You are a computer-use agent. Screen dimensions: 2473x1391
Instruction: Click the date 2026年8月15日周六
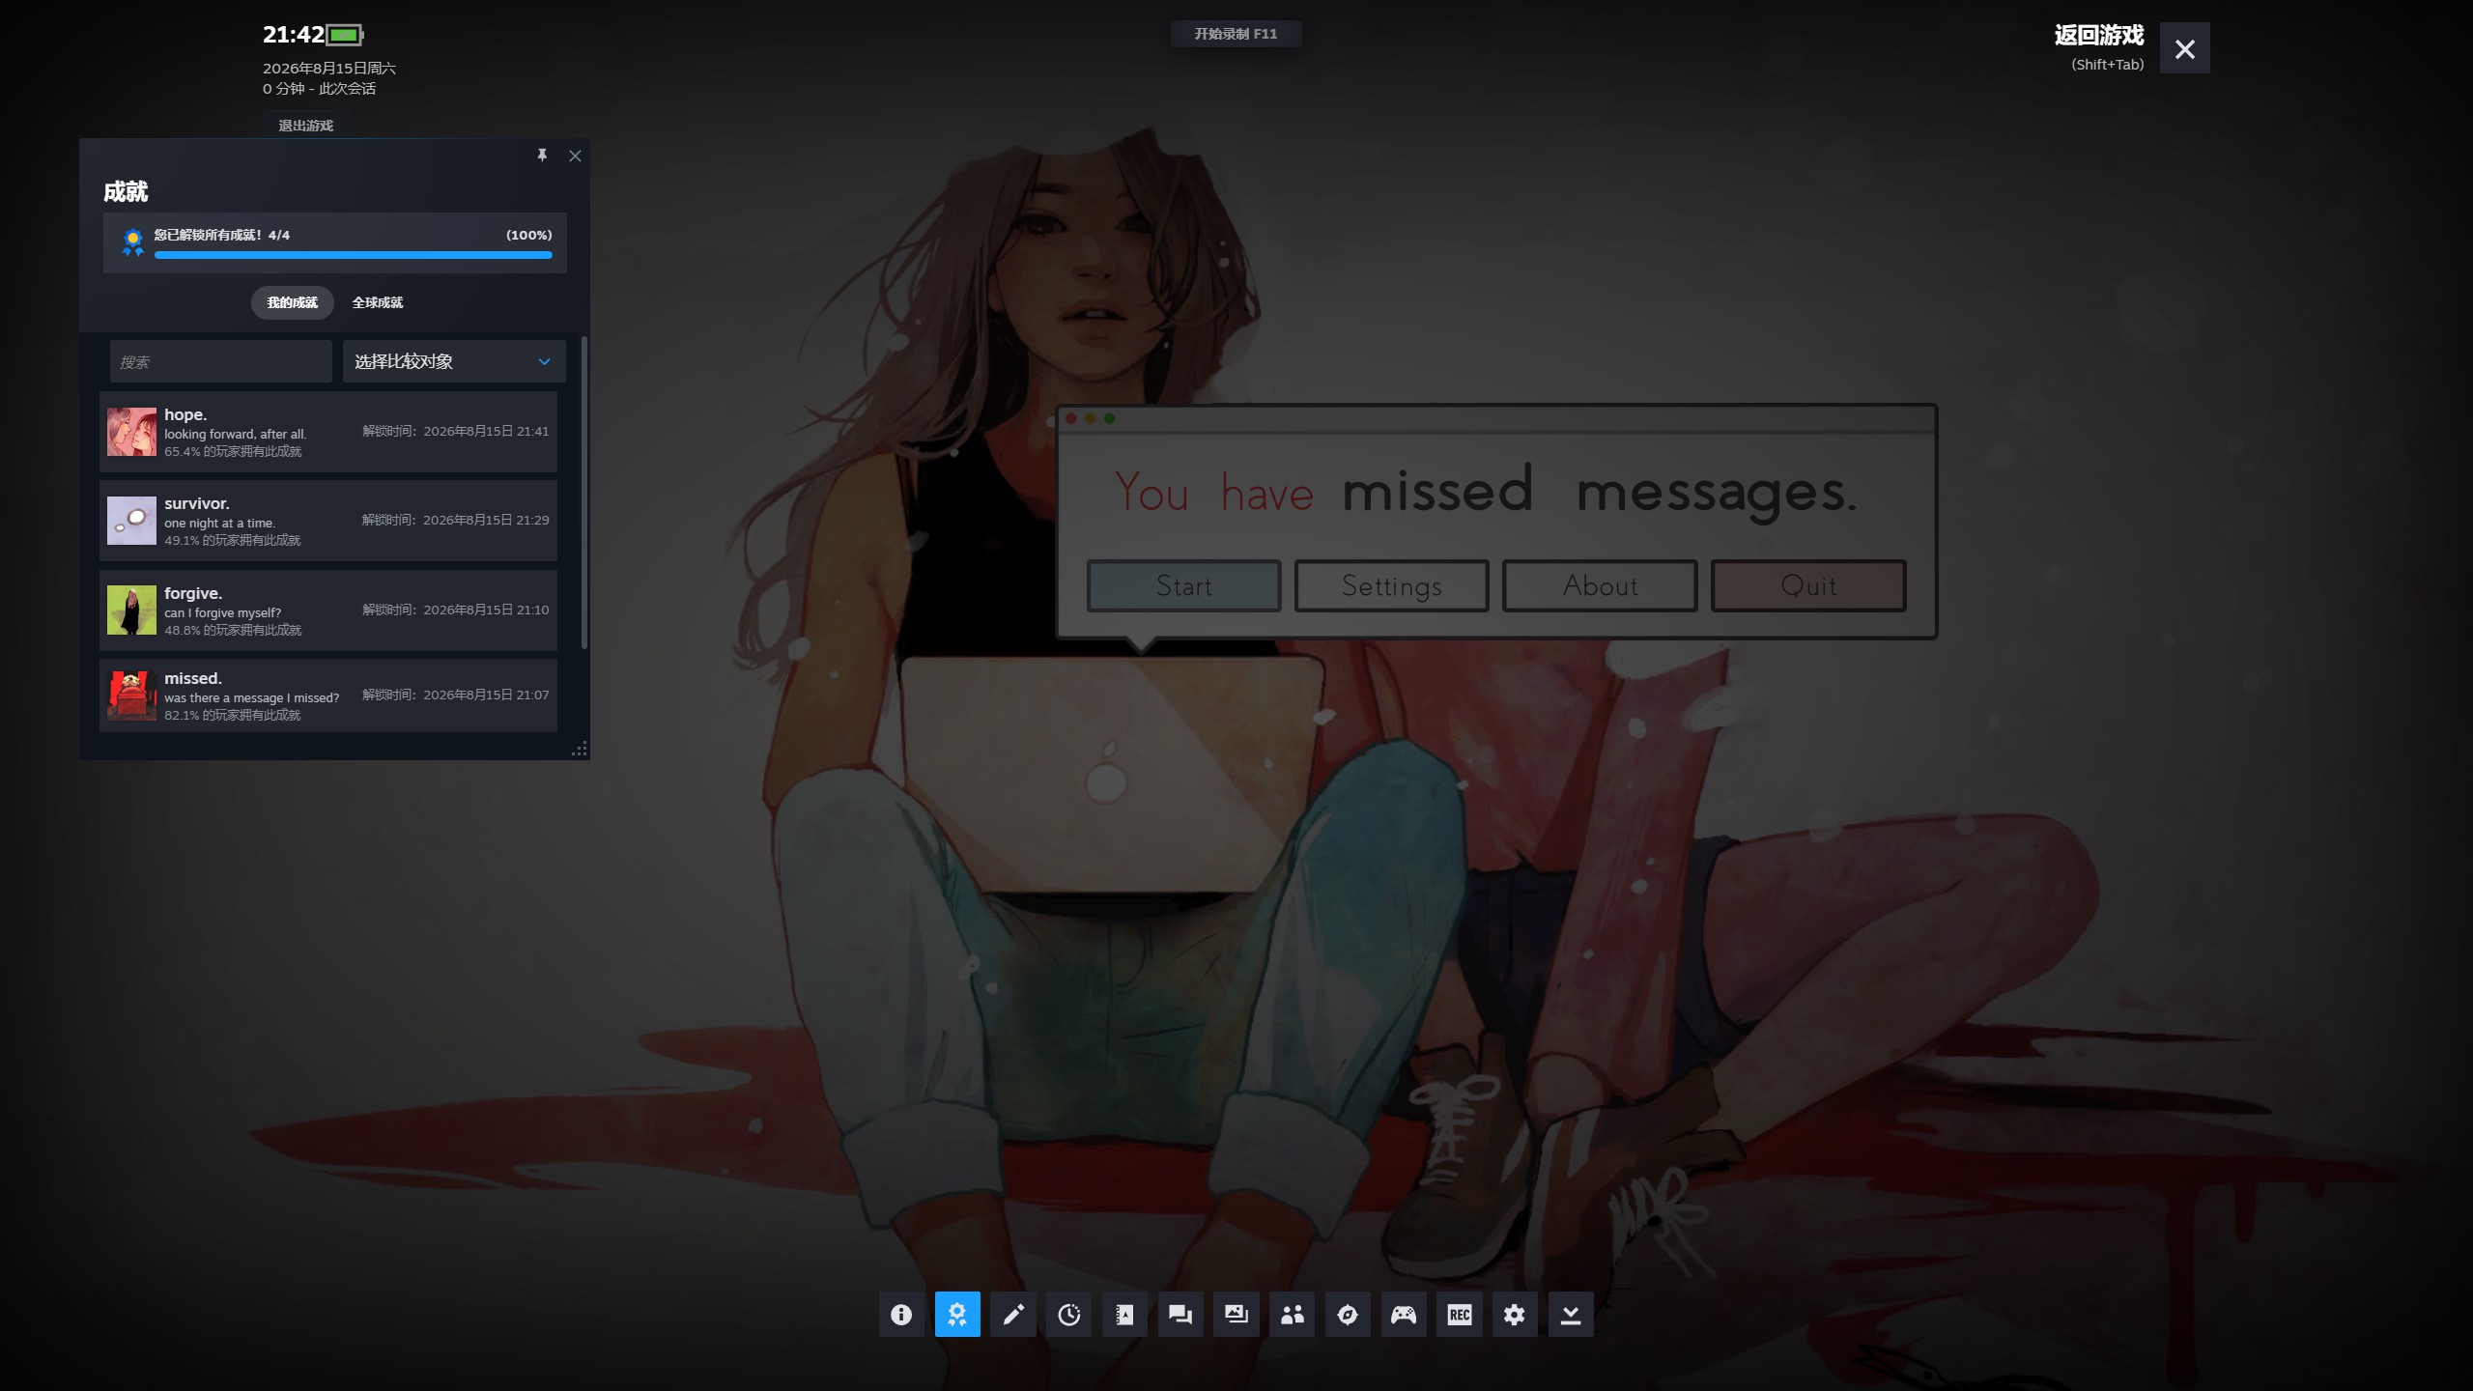point(329,68)
